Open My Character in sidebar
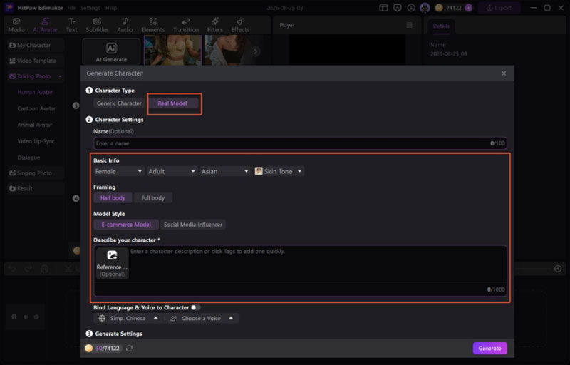The width and height of the screenshot is (570, 365). [x=35, y=46]
